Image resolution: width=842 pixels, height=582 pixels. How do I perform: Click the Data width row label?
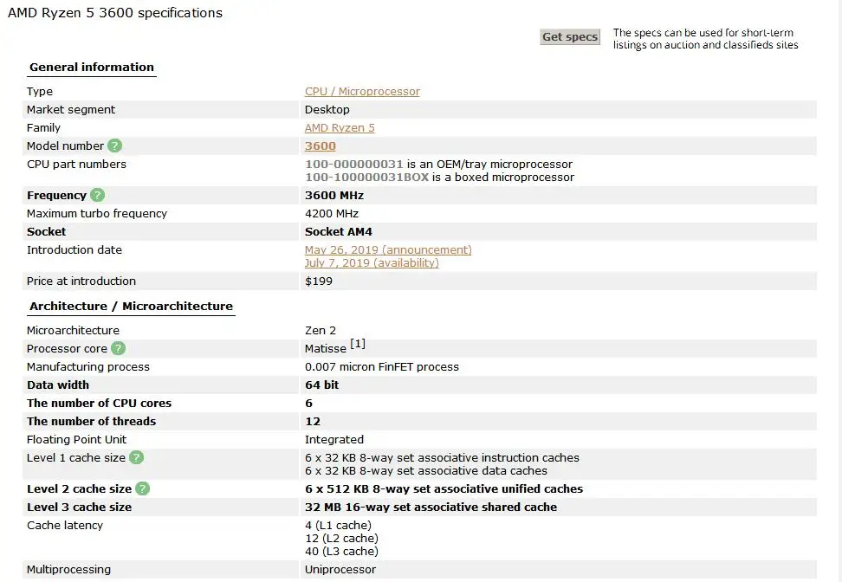pos(58,385)
